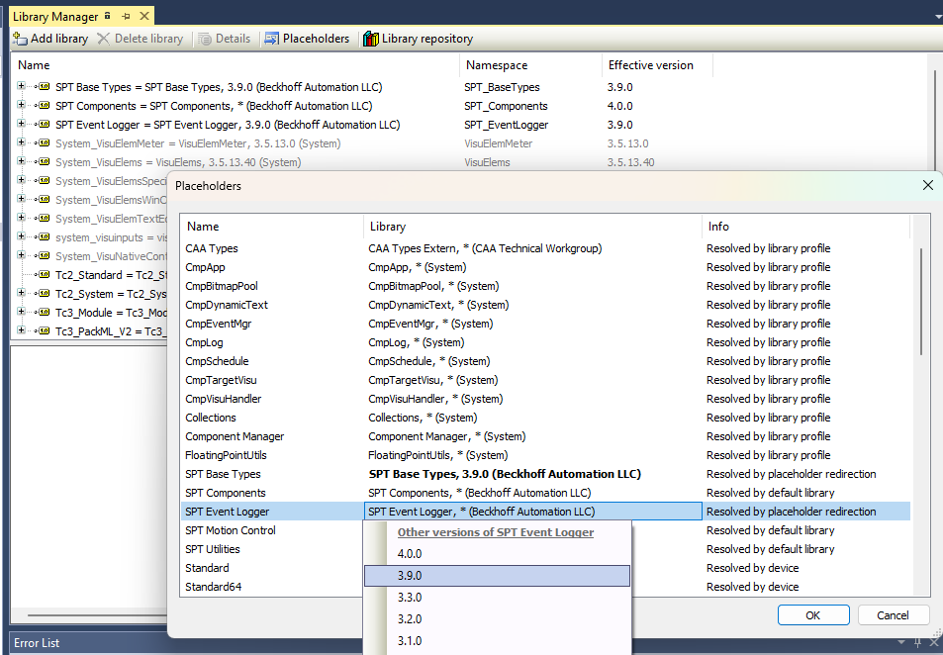The width and height of the screenshot is (943, 655).
Task: Select the Collections placeholder name
Action: 211,418
